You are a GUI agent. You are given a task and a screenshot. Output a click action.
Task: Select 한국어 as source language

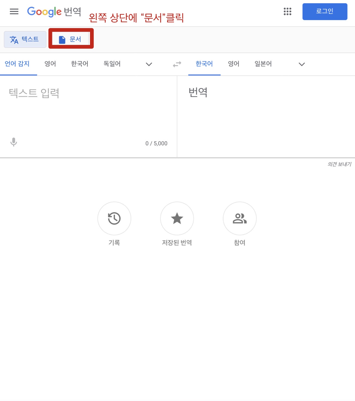point(80,64)
